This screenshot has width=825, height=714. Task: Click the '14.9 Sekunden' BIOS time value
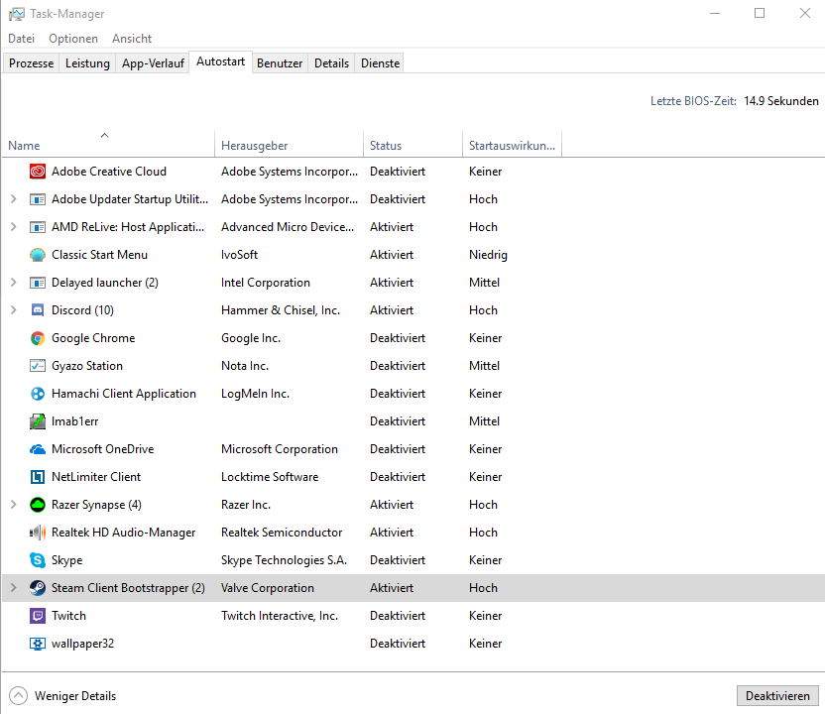pyautogui.click(x=780, y=101)
